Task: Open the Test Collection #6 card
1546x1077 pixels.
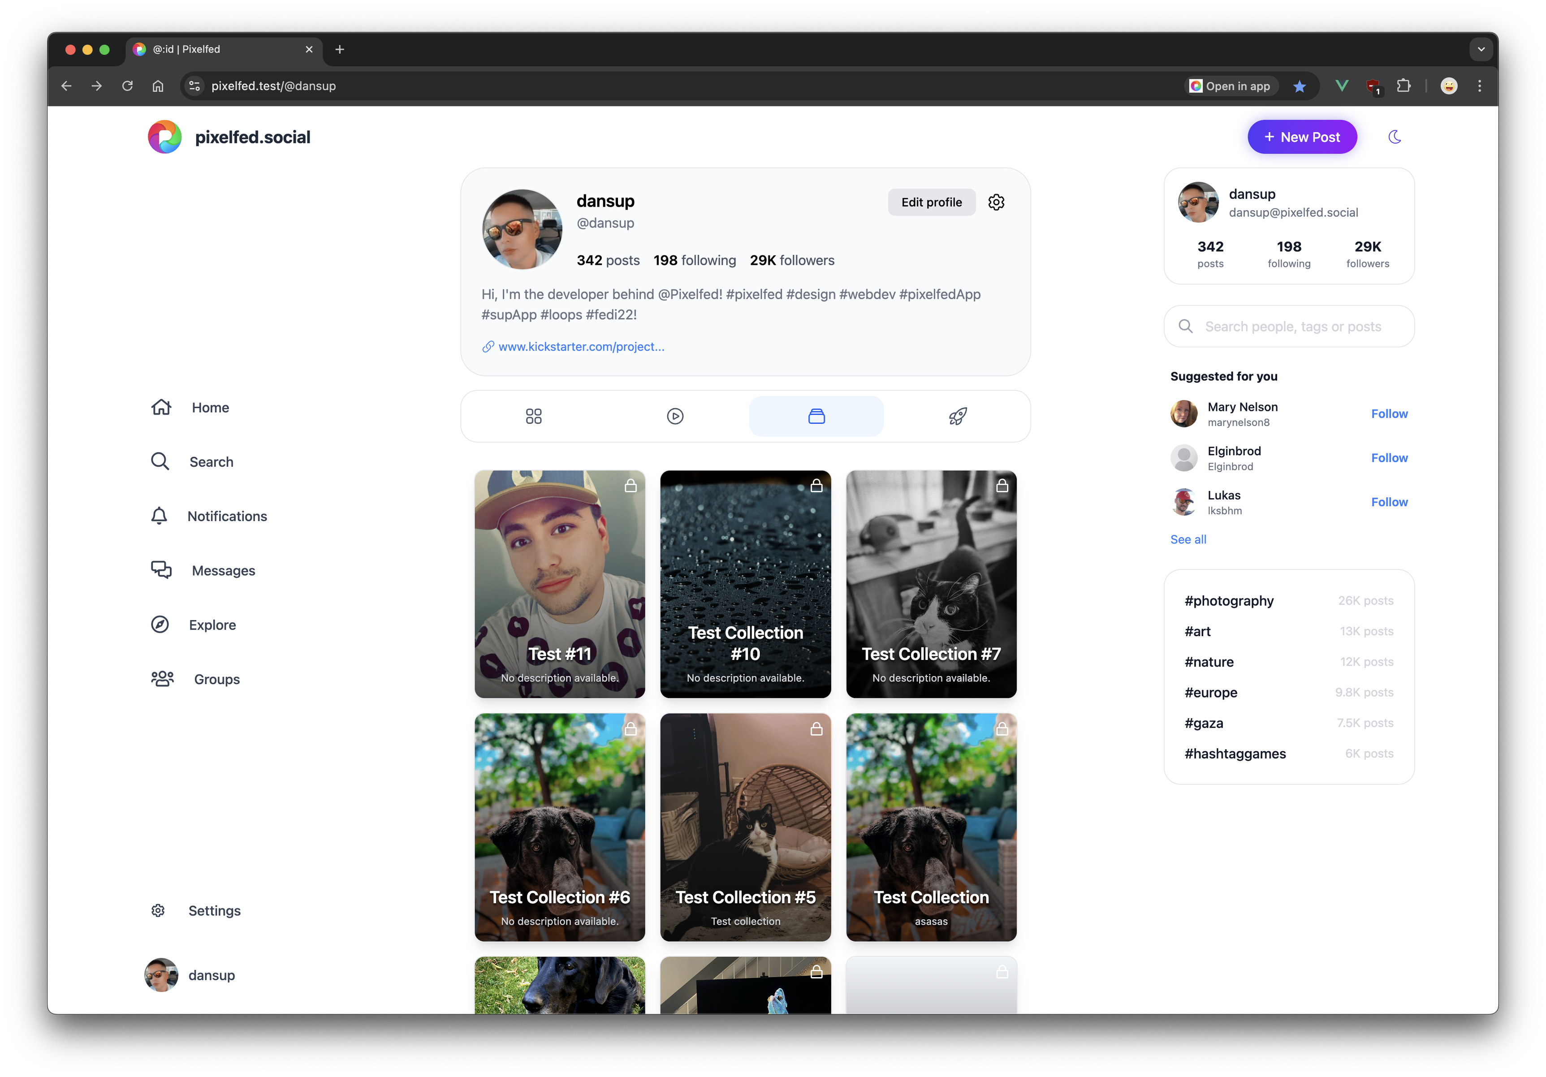Action: tap(560, 827)
